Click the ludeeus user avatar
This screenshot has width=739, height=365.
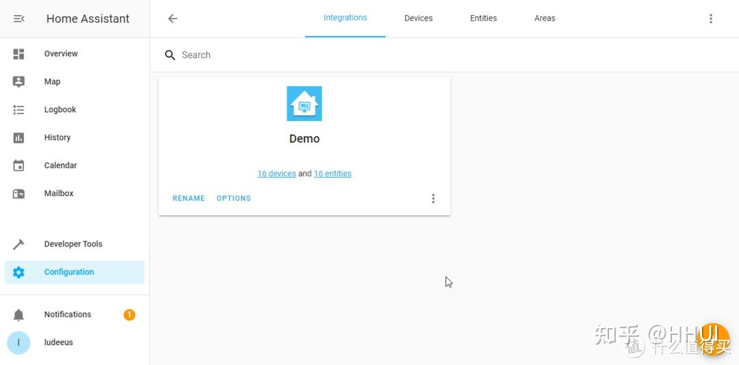tap(18, 342)
